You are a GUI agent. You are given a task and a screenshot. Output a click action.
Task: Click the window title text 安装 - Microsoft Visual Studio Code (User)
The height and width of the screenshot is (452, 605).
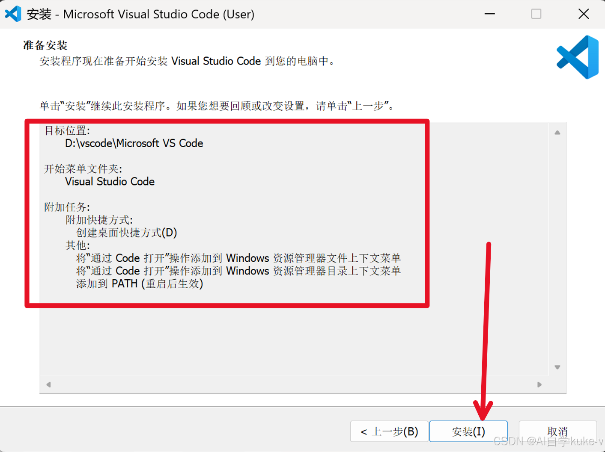(x=140, y=14)
